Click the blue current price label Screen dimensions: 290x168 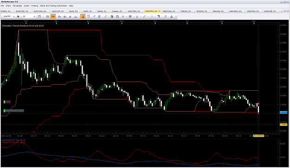(x=284, y=112)
